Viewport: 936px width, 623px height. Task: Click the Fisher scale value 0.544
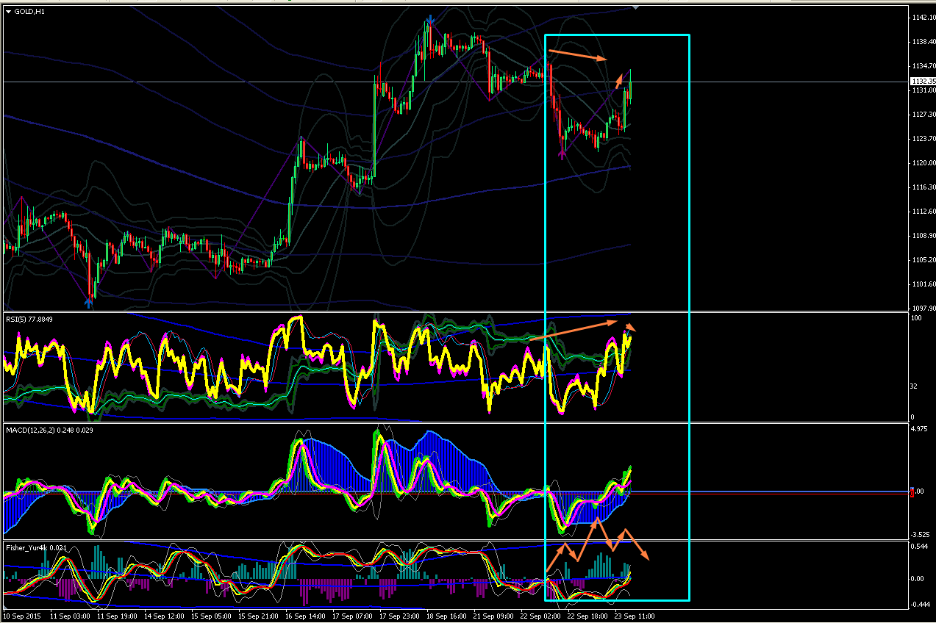920,547
